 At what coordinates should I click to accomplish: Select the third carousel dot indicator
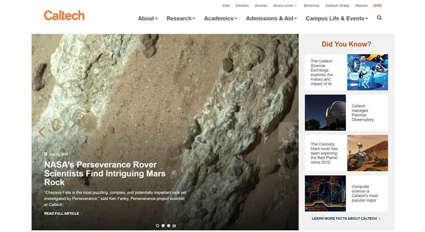(168, 225)
